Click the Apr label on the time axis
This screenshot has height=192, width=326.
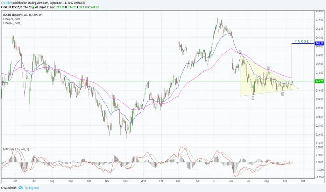coord(198,181)
